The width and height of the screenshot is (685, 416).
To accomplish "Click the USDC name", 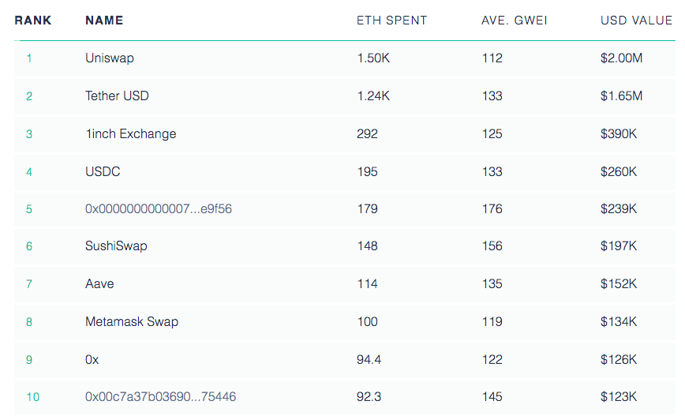I will click(x=103, y=171).
